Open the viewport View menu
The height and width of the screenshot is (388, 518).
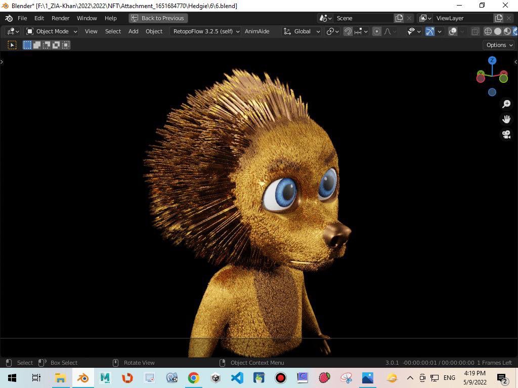(91, 31)
